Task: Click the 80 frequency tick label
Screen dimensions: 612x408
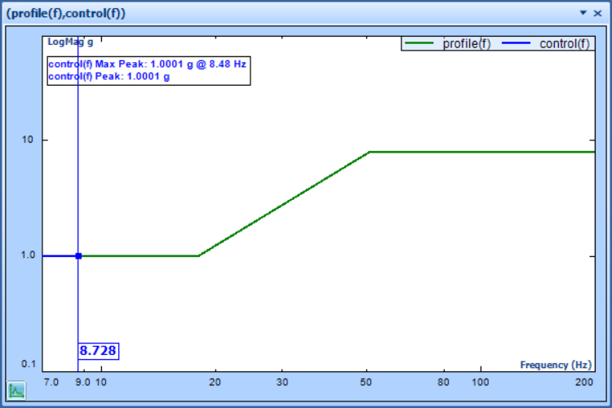Action: pyautogui.click(x=443, y=382)
